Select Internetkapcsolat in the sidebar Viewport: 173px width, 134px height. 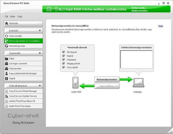click(x=23, y=46)
